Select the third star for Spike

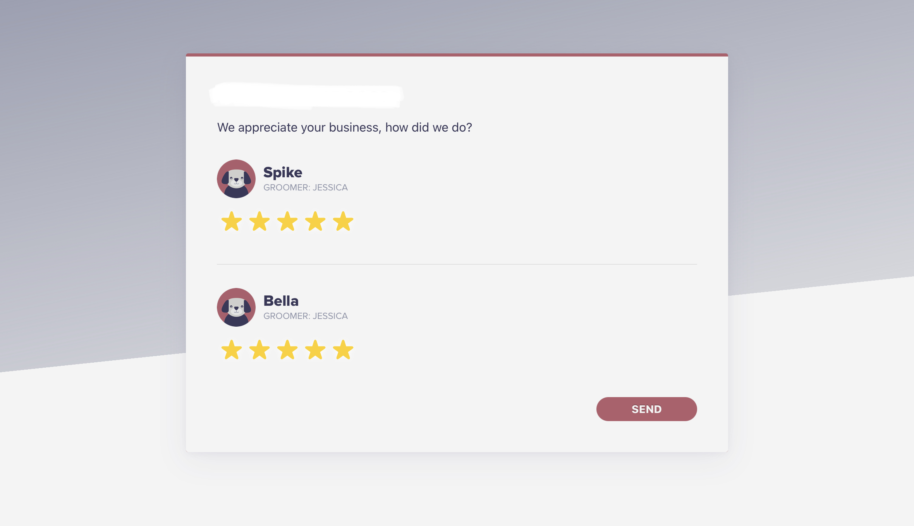[x=287, y=221]
